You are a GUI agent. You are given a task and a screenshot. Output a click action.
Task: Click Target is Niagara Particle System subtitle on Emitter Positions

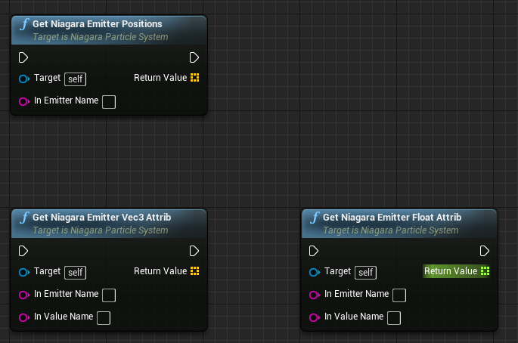(101, 37)
